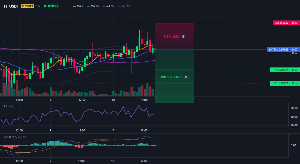This screenshot has width=300, height=164.
Task: Toggle the MA 25 legend item
Action: (93, 6)
